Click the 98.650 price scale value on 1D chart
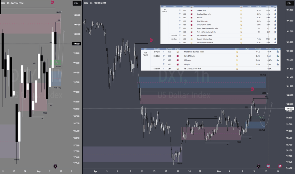Image resolution: width=295 pixels, height=174 pixels. coord(76,109)
